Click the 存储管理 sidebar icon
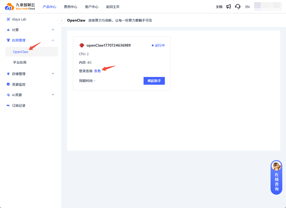Screen dimensions: 286x208 [x=8, y=74]
